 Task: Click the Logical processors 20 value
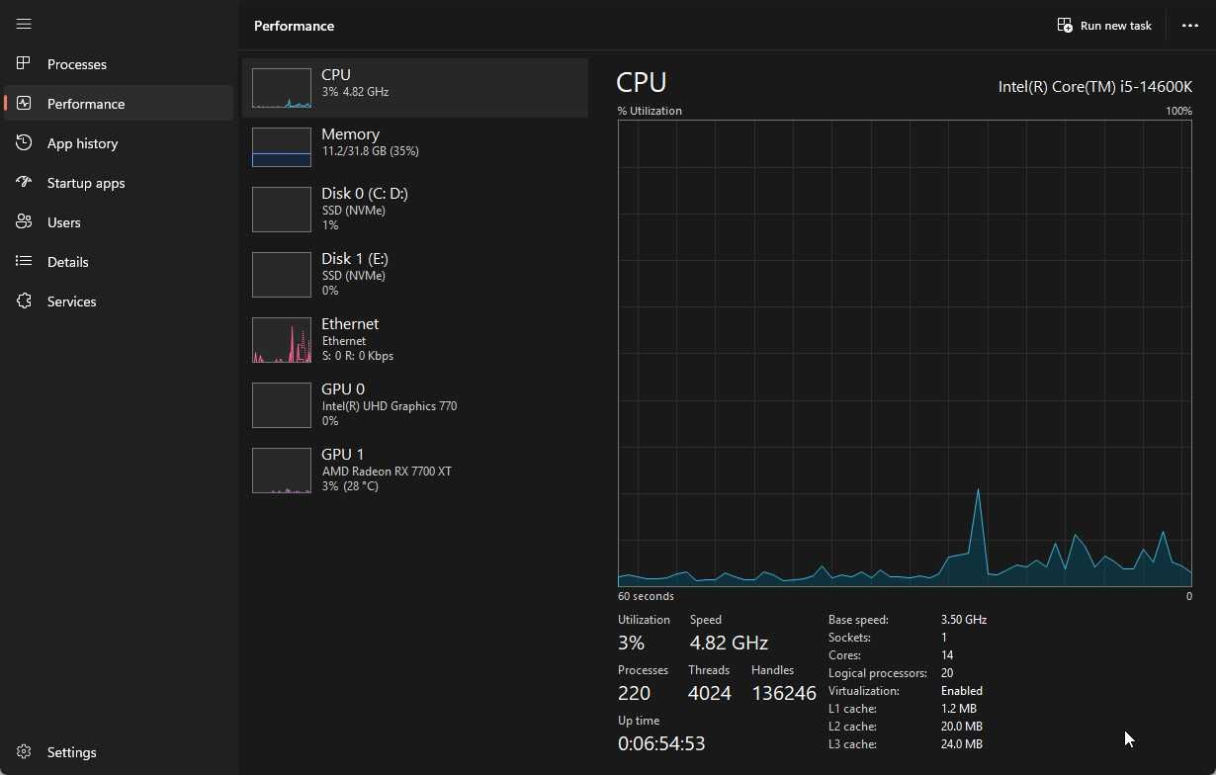[x=947, y=673]
